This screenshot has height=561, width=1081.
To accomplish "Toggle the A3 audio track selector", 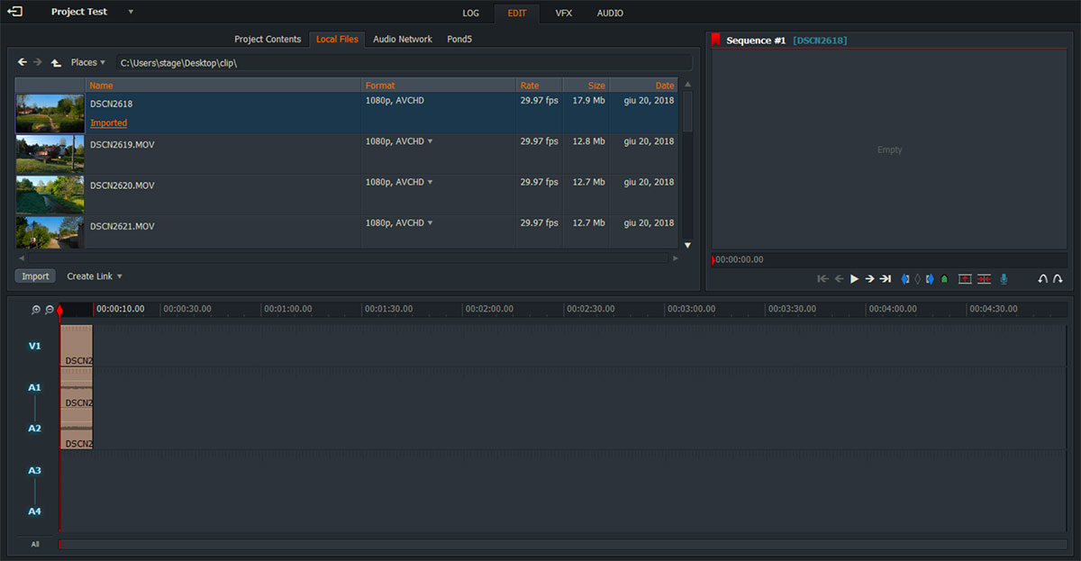I will 34,470.
